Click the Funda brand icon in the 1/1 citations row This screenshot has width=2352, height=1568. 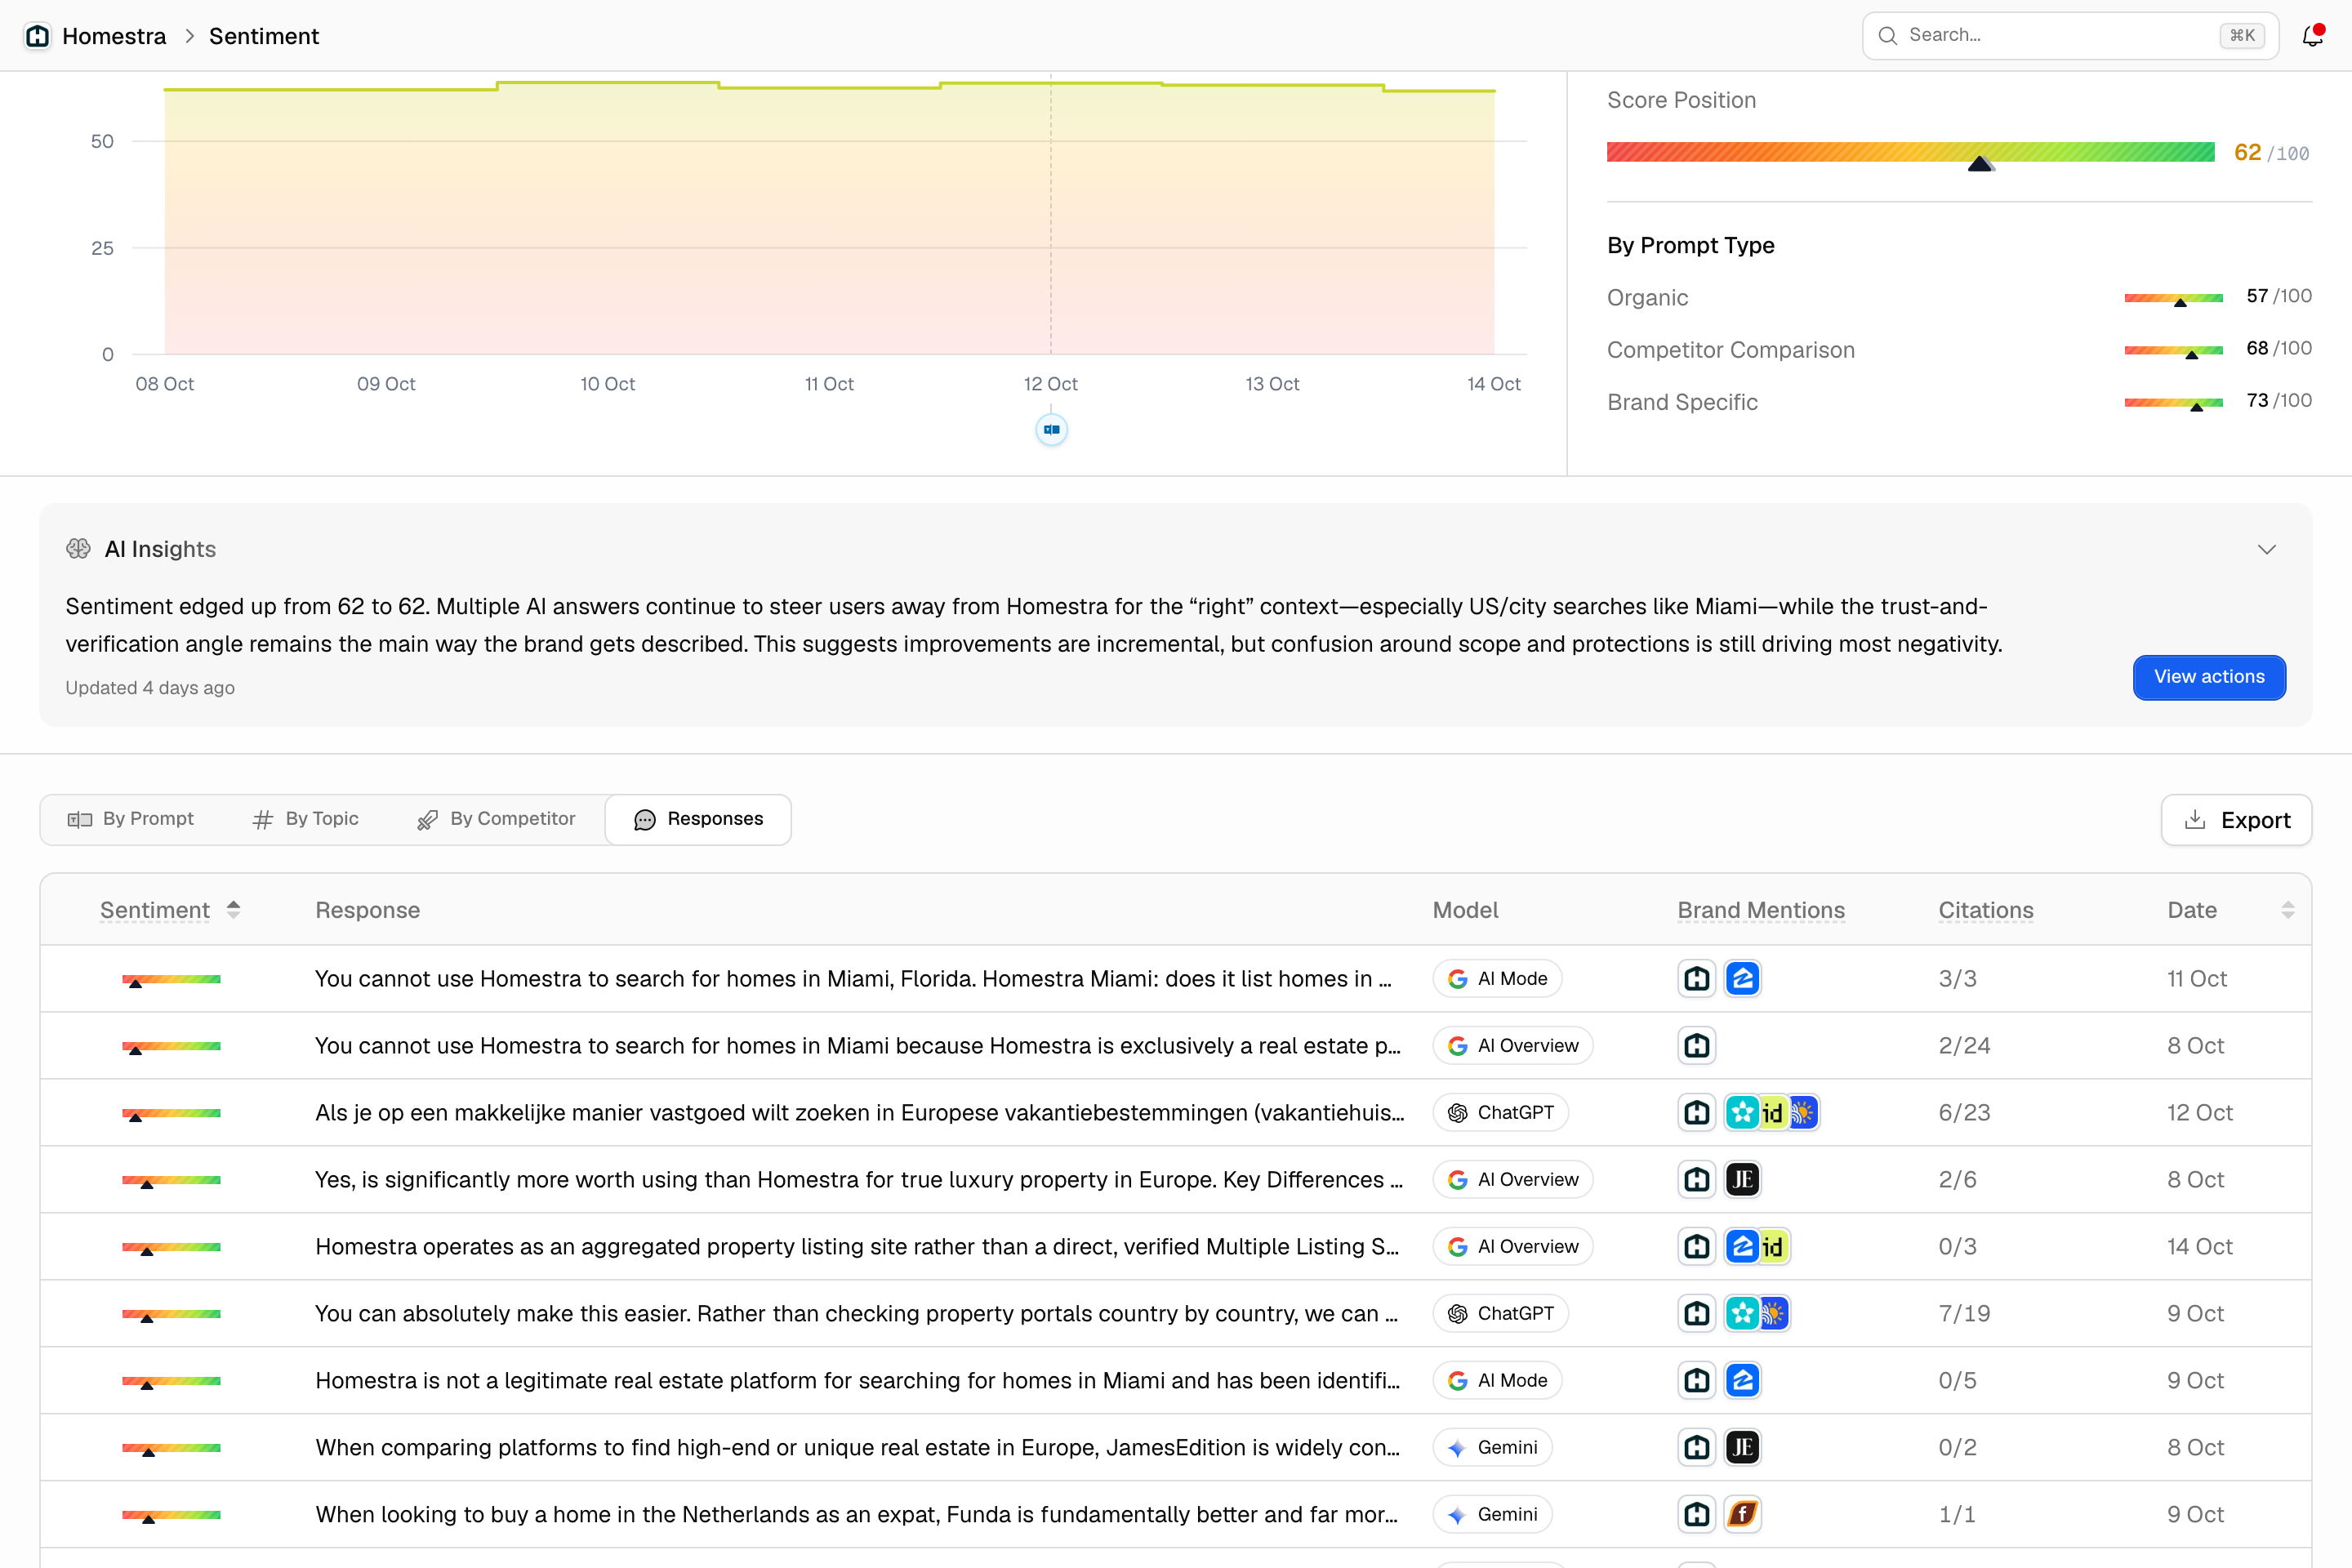coord(1742,1515)
